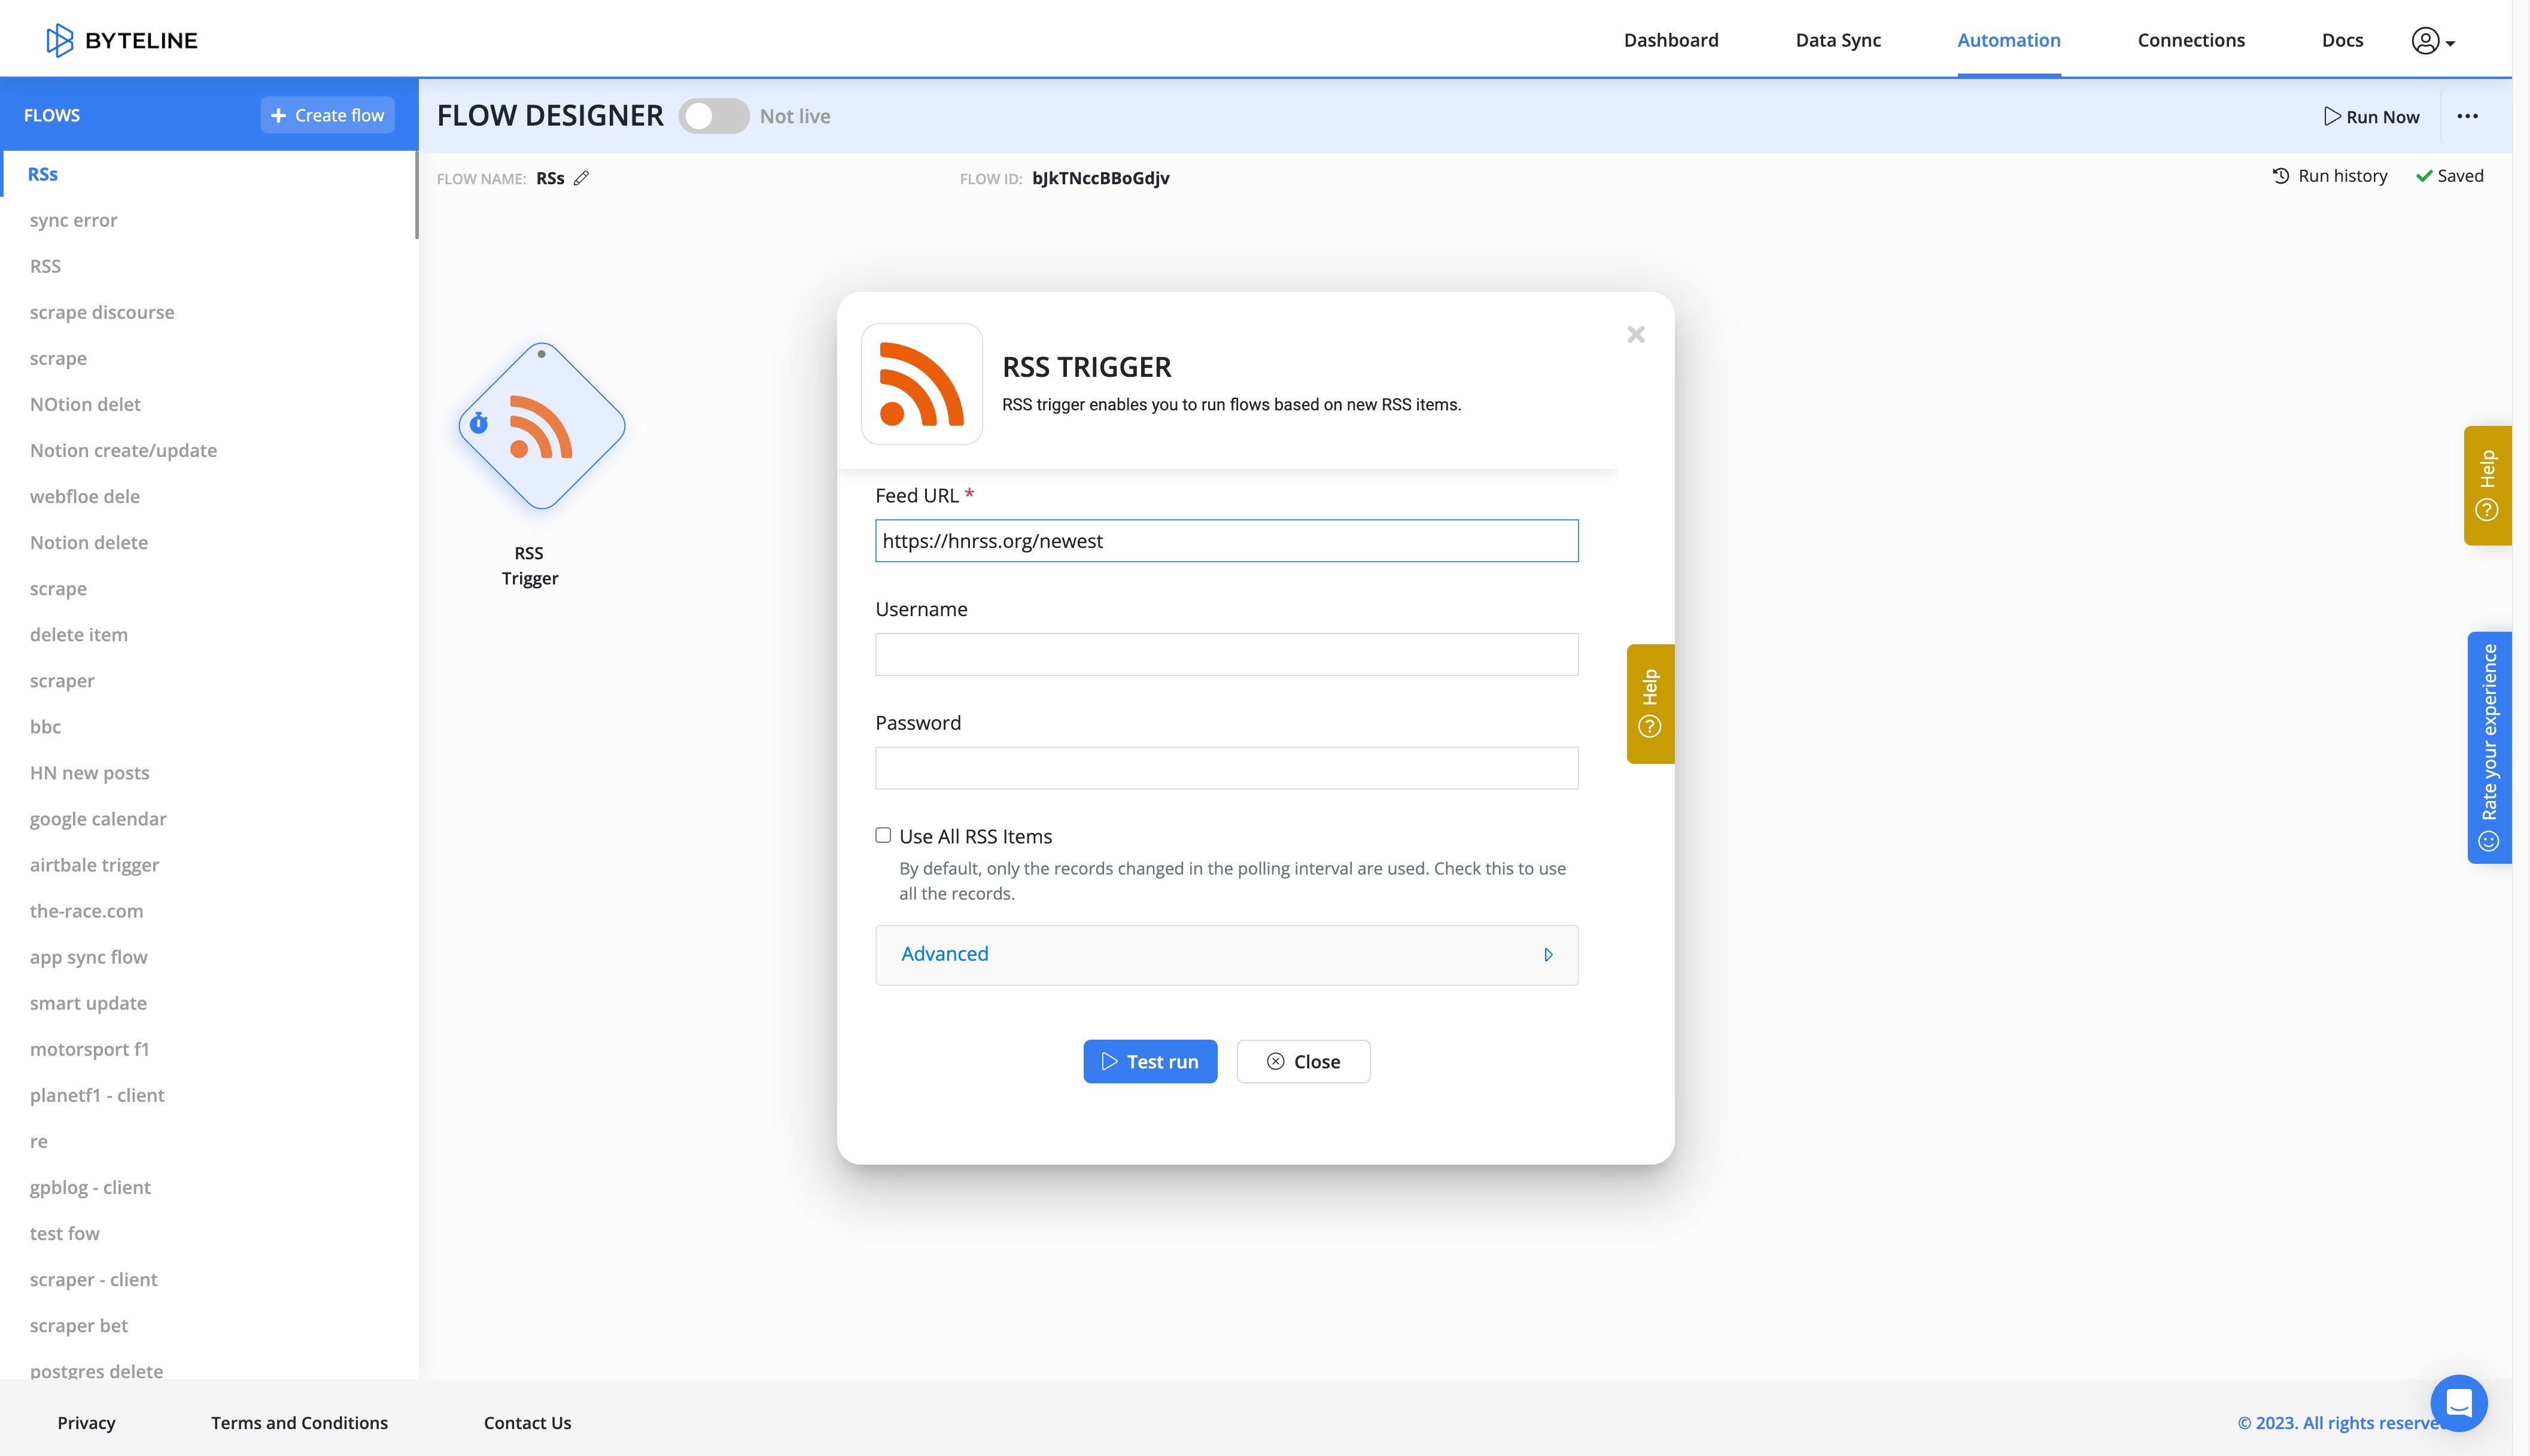The height and width of the screenshot is (1456, 2530).
Task: Click the Byteline logo
Action: click(x=122, y=40)
